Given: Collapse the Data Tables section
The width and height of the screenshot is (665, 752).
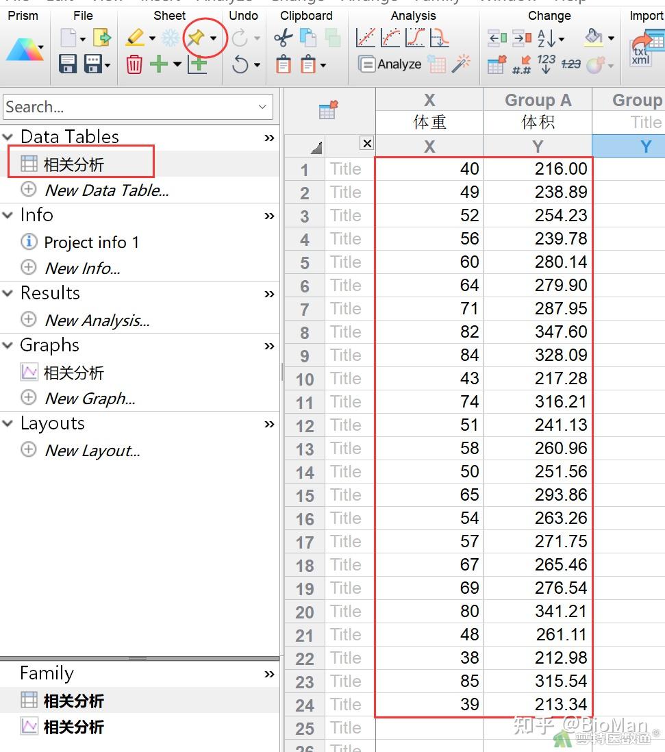Looking at the screenshot, I should (9, 136).
